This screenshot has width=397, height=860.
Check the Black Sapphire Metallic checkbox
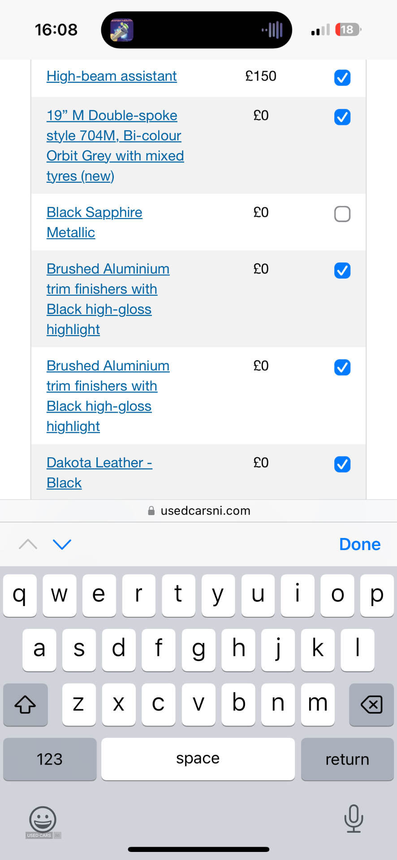click(x=342, y=214)
